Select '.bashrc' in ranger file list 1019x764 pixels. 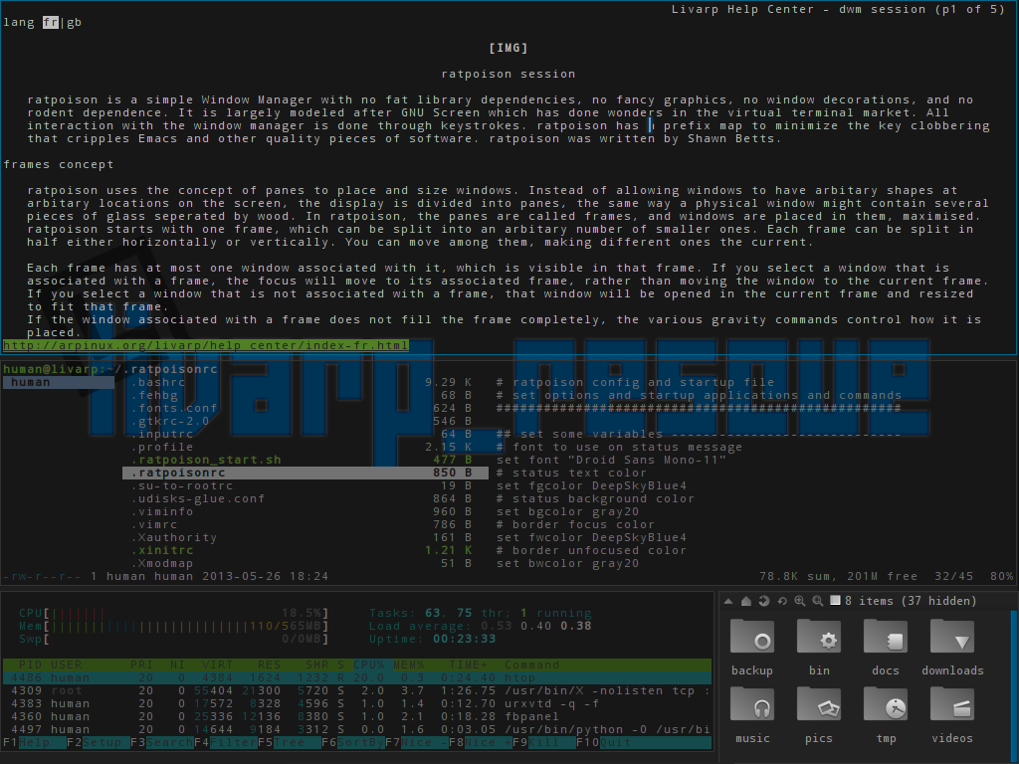coord(306,382)
